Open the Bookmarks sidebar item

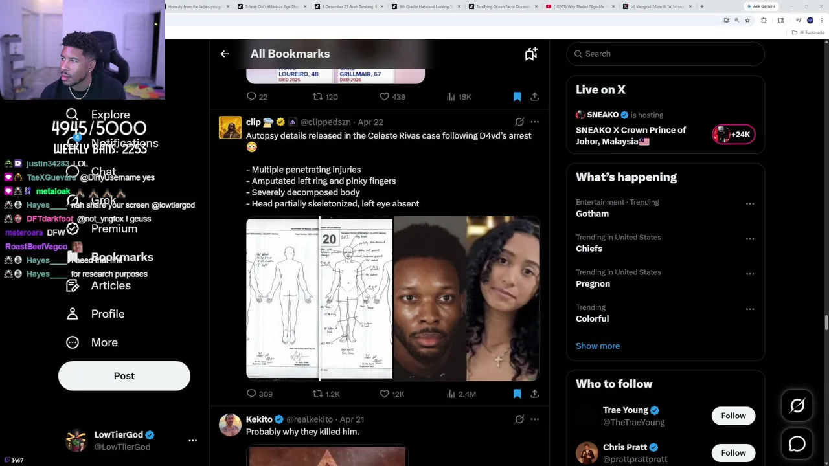pyautogui.click(x=110, y=257)
